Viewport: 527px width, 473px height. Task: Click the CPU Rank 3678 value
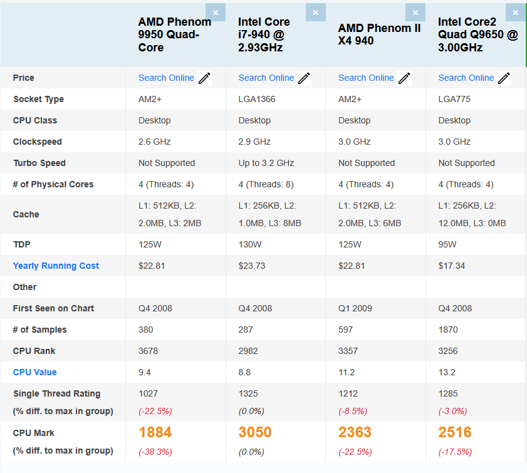click(x=149, y=351)
